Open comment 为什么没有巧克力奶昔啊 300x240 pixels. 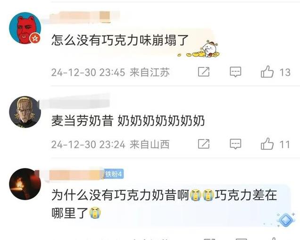coord(120,195)
